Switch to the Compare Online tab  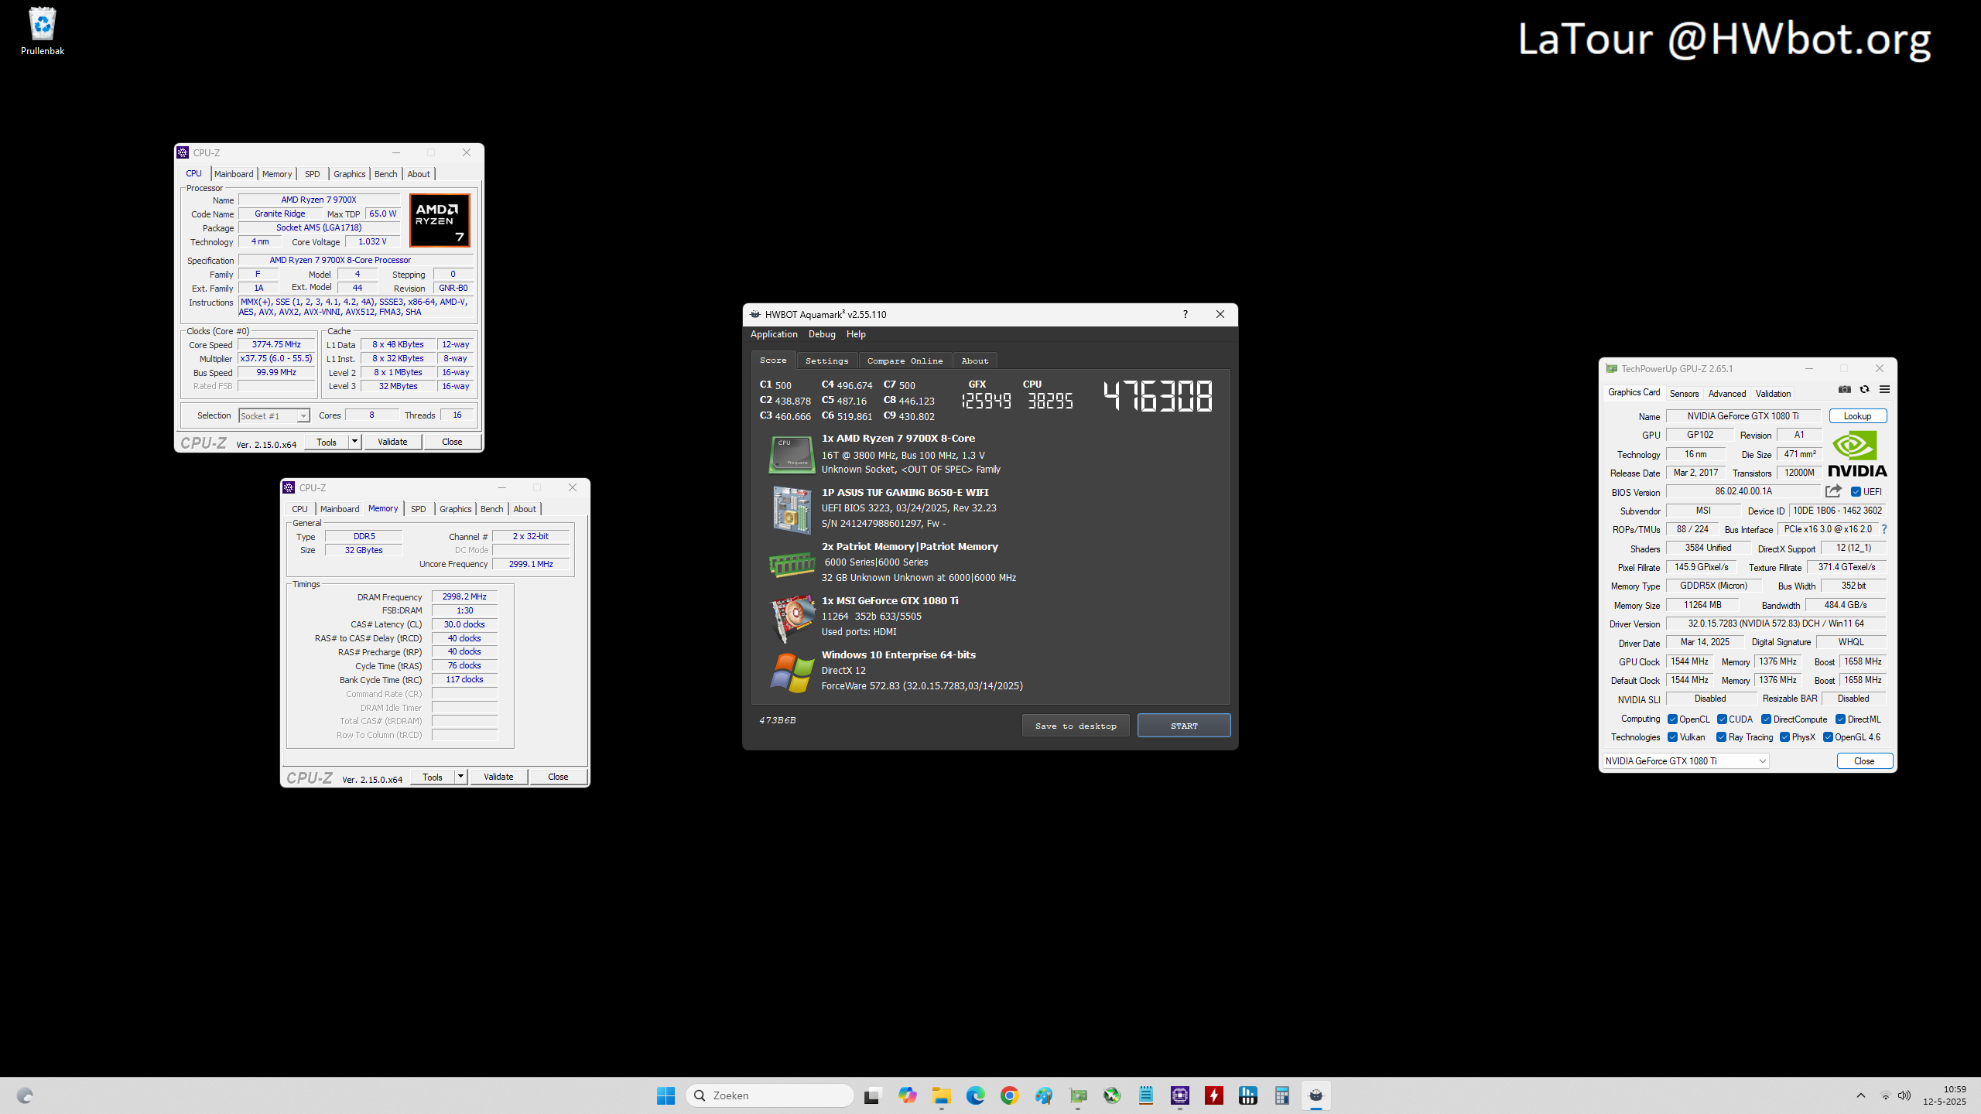[x=905, y=361]
